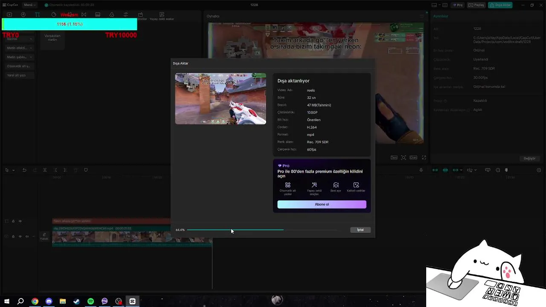Toggle lock on the text track

click(13, 221)
